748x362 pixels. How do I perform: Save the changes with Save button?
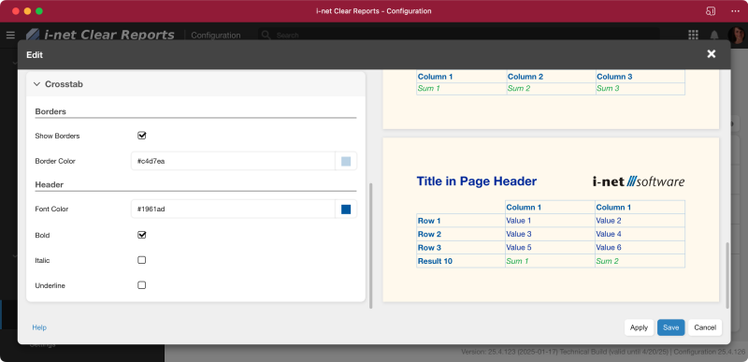click(x=670, y=327)
